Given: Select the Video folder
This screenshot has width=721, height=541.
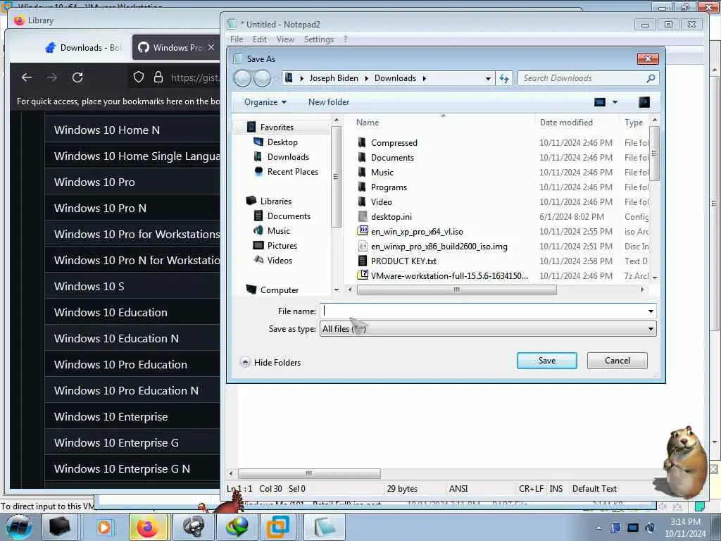Looking at the screenshot, I should pos(381,202).
